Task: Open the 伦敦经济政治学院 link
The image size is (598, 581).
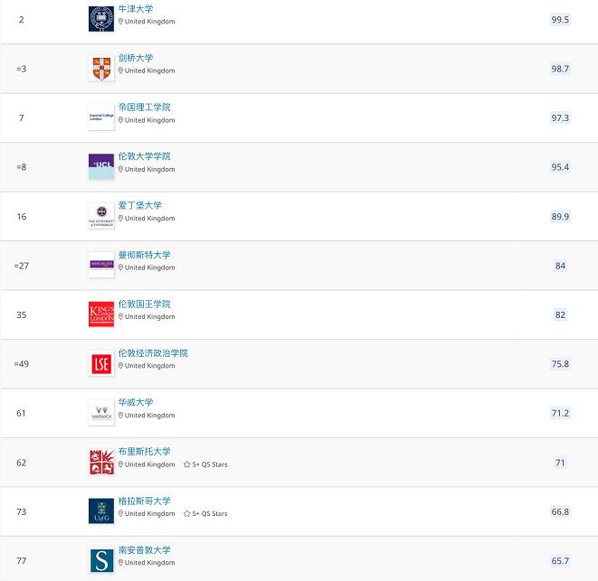Action: [x=153, y=353]
